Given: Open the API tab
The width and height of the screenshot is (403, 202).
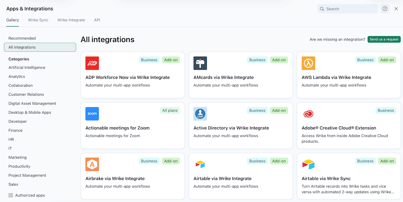Looking at the screenshot, I should point(97,20).
